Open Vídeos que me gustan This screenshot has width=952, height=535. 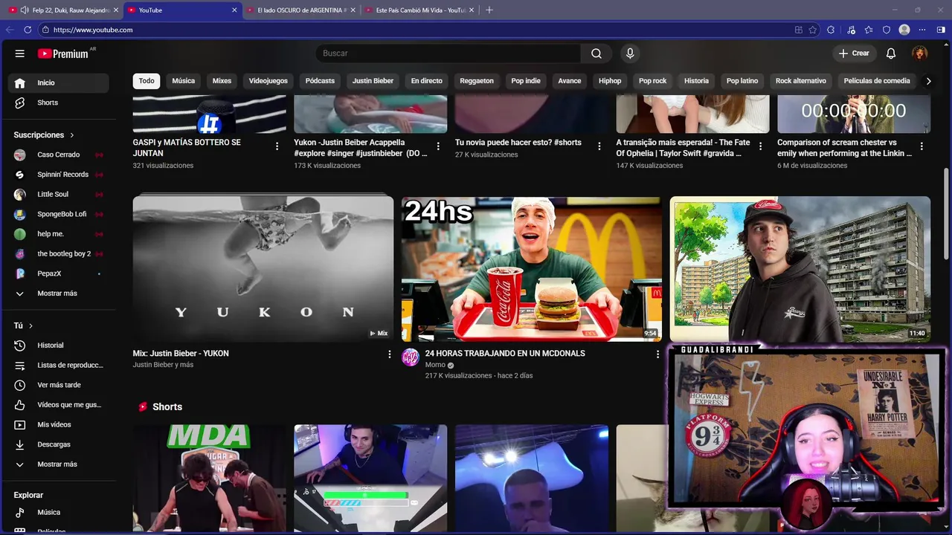coord(59,405)
